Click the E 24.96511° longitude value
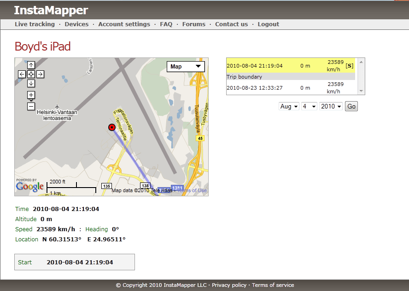Screen dimensions: 409x291 click(x=106, y=239)
